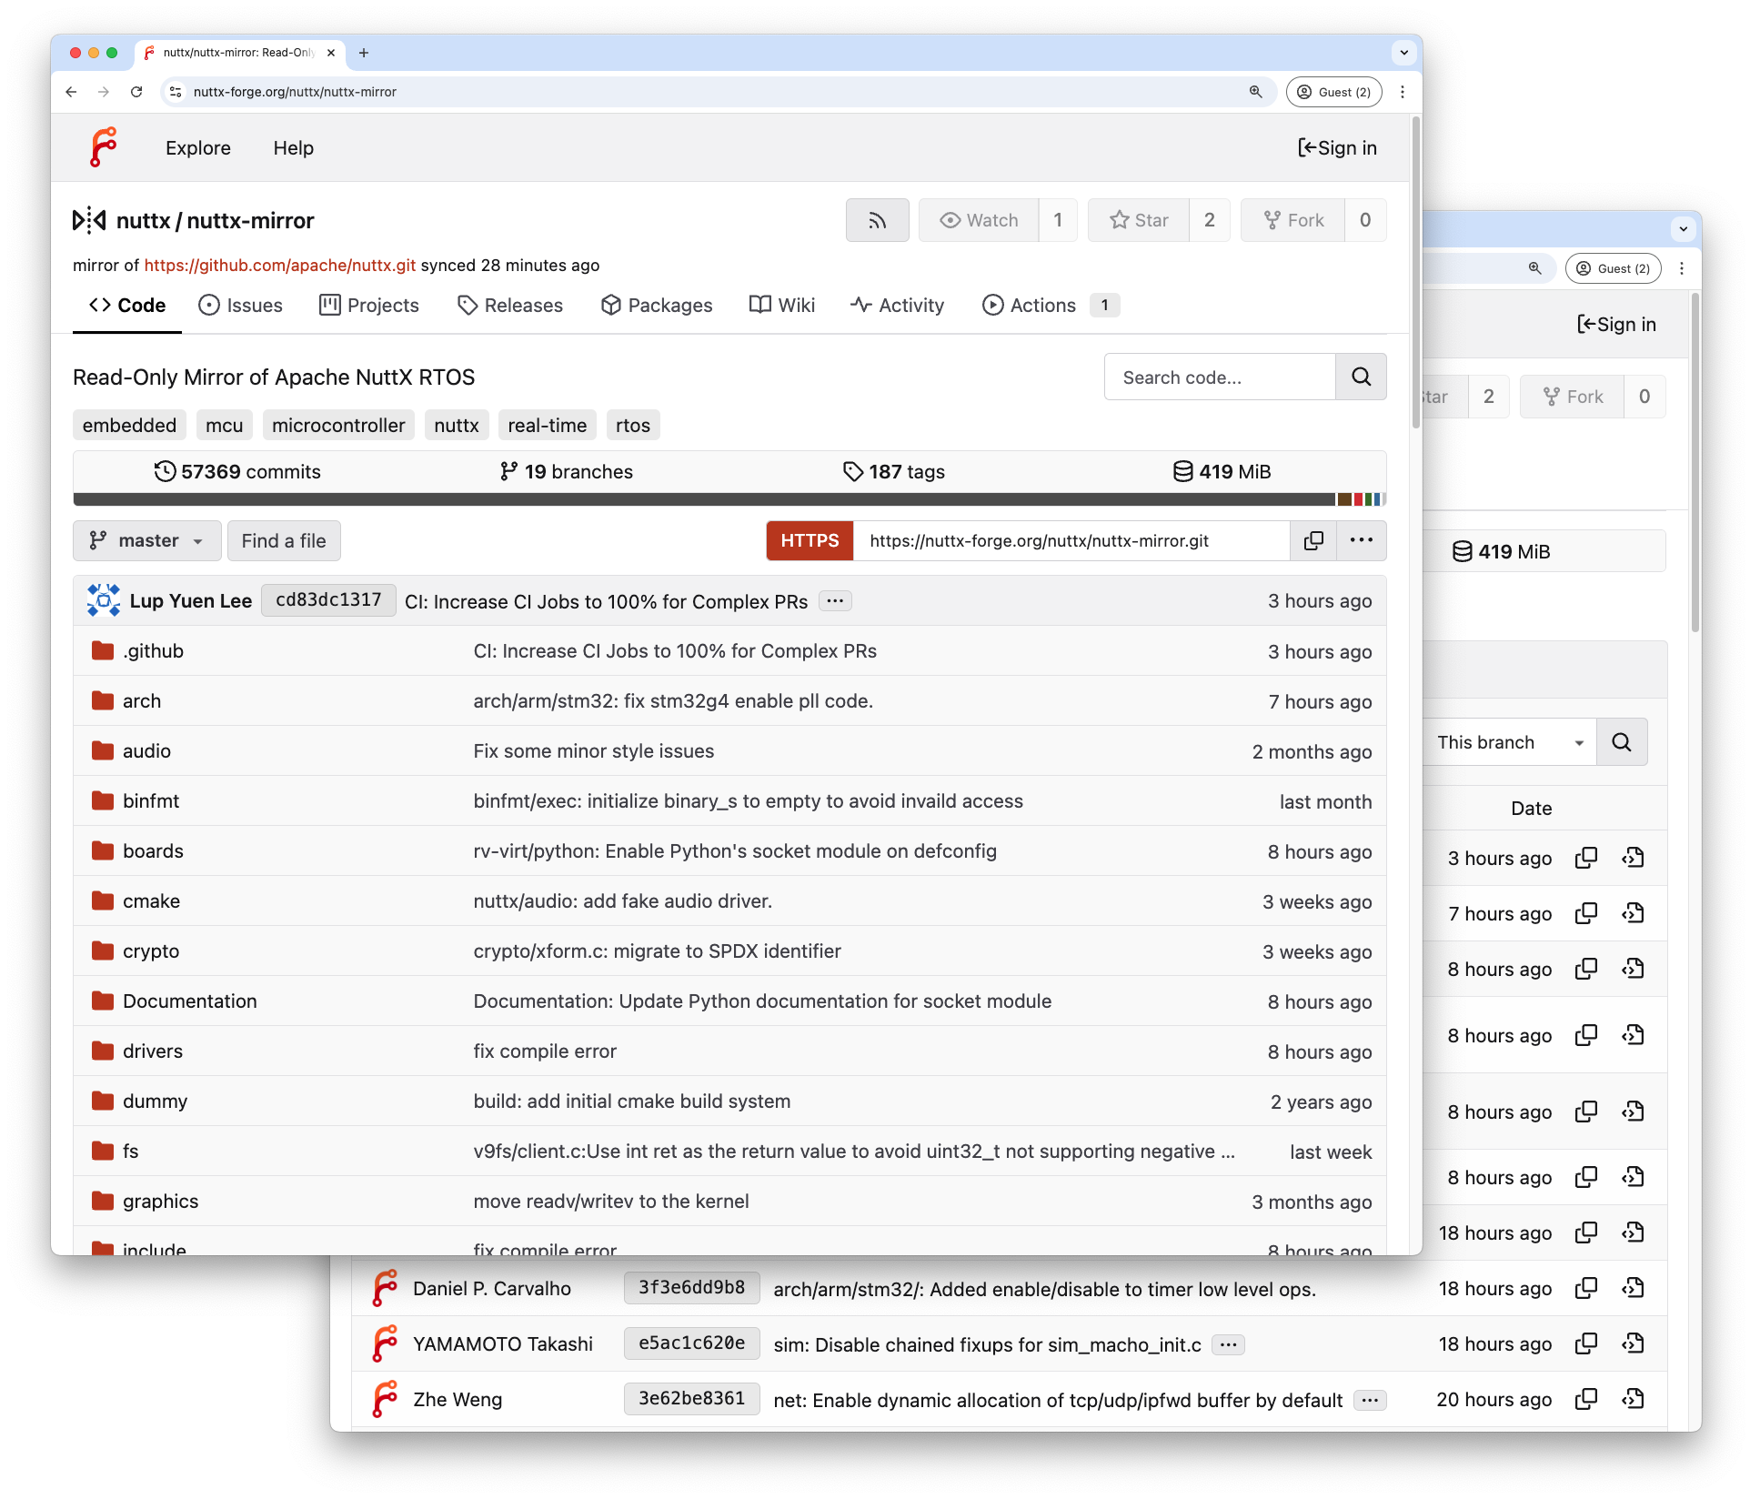The height and width of the screenshot is (1499, 1750).
Task: Copy SHA for the 3 hours ago commit in back window
Action: point(1586,858)
